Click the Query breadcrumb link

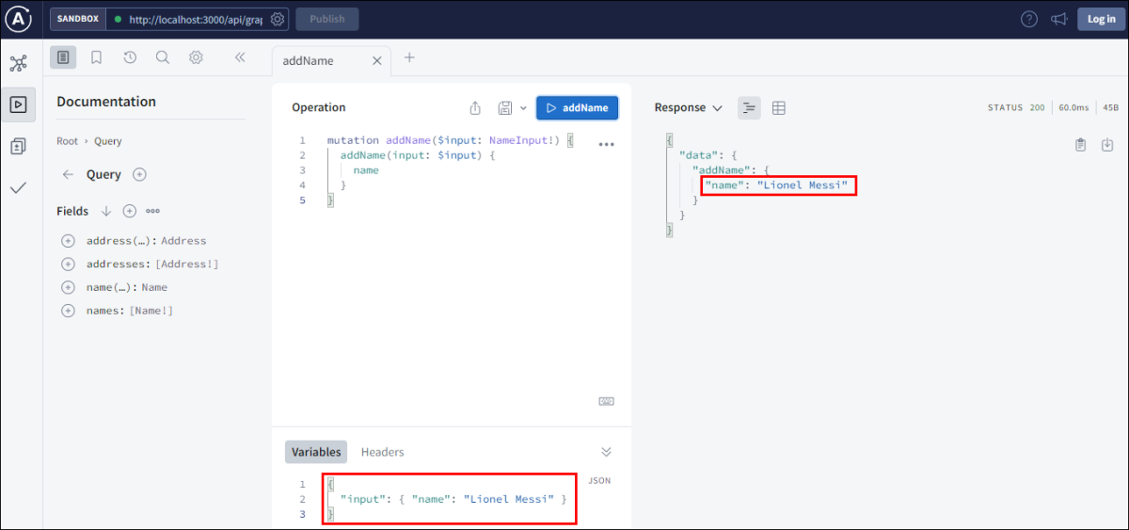click(108, 141)
